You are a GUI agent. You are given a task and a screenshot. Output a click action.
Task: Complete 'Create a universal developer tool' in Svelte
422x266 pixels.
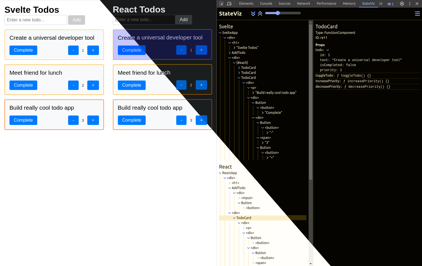[x=23, y=50]
